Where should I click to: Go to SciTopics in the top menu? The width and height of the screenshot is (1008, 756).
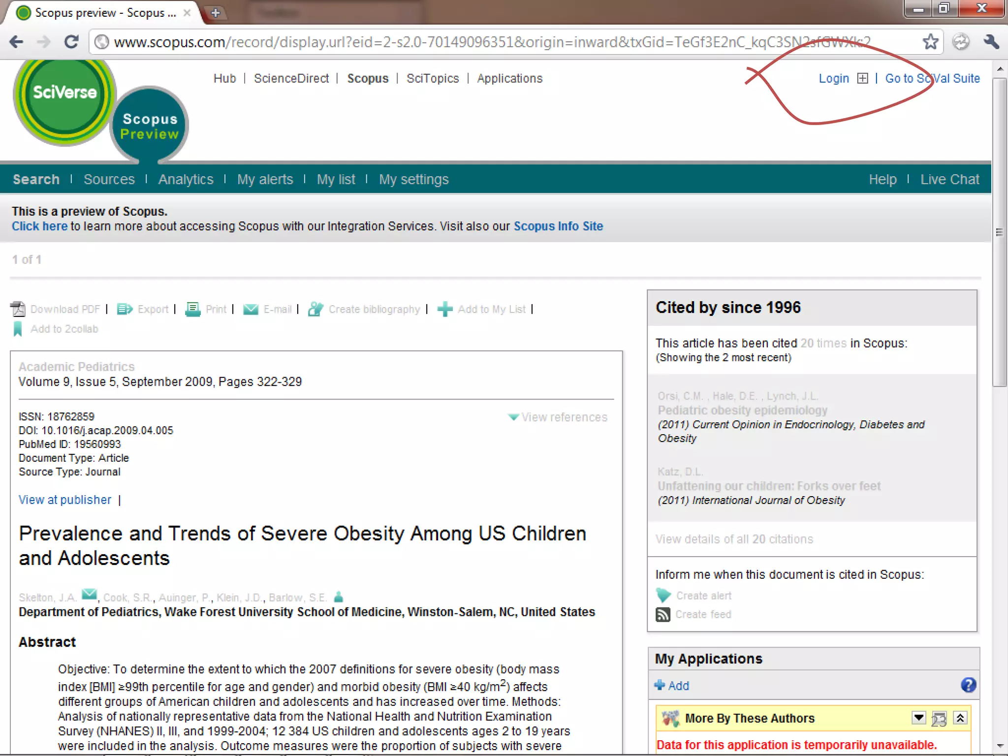coord(433,78)
